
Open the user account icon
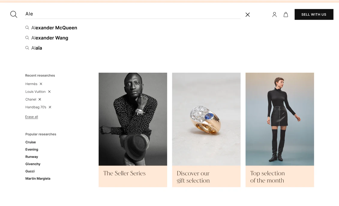[x=274, y=15]
